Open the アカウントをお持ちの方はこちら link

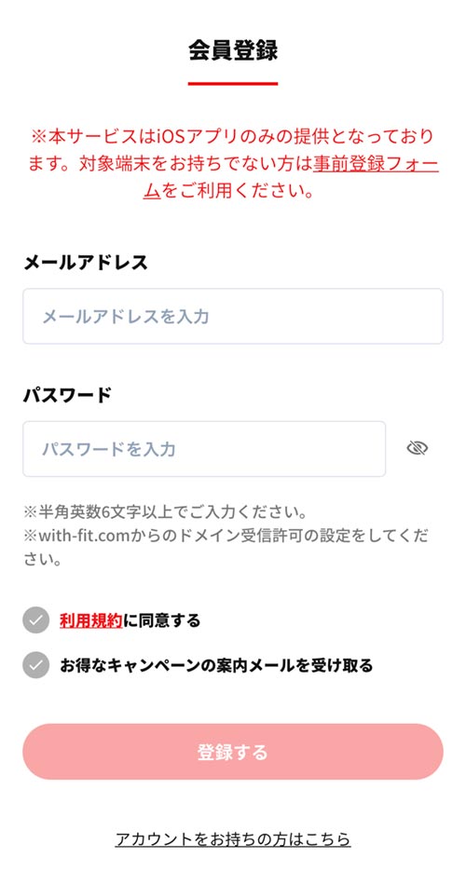pyautogui.click(x=233, y=838)
